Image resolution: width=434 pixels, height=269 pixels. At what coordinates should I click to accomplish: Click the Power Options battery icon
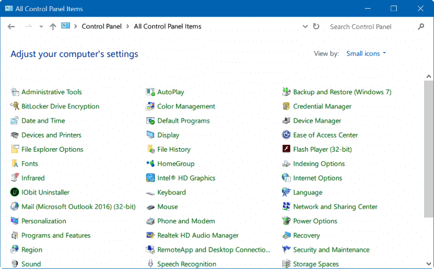(x=286, y=221)
